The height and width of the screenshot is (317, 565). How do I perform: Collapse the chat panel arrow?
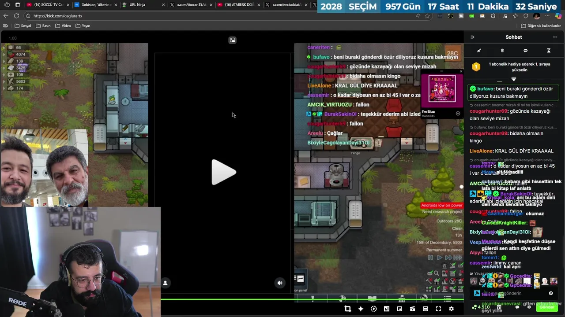tap(472, 37)
